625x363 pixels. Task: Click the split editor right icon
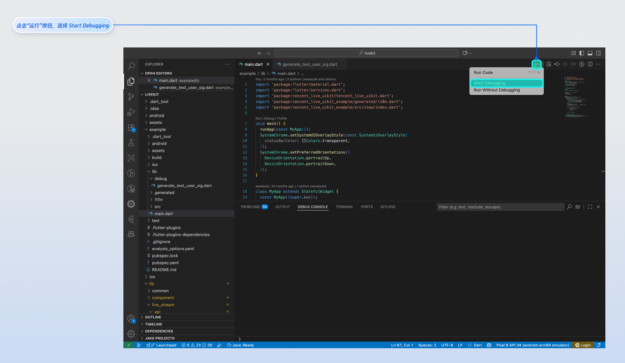(590, 64)
